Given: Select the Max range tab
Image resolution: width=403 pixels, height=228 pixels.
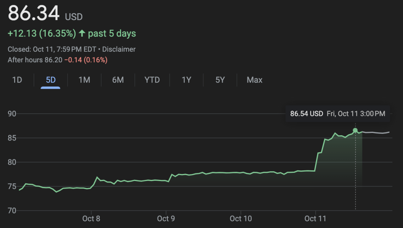Looking at the screenshot, I should 254,80.
